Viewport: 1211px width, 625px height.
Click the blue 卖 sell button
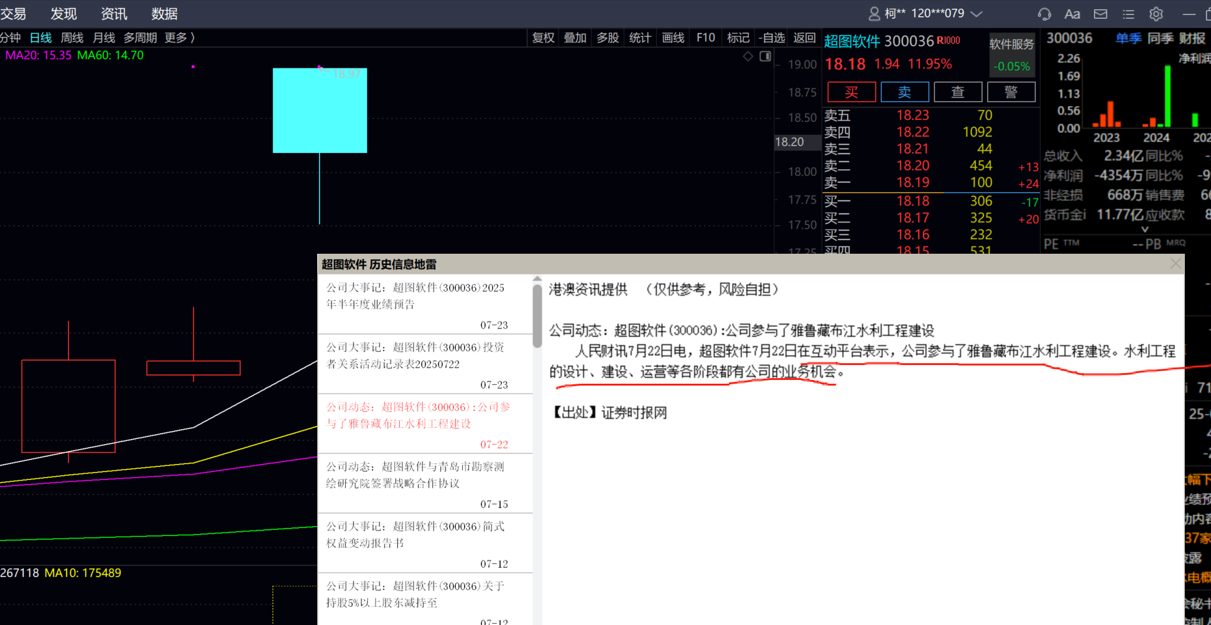[x=905, y=92]
